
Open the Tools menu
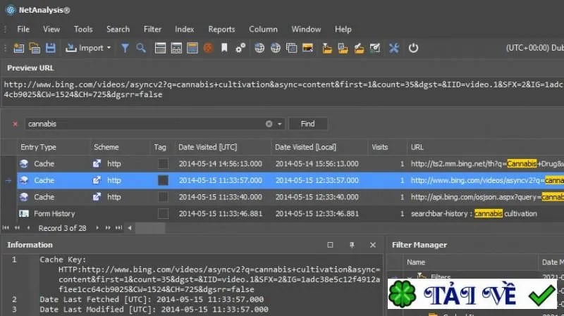tap(83, 29)
